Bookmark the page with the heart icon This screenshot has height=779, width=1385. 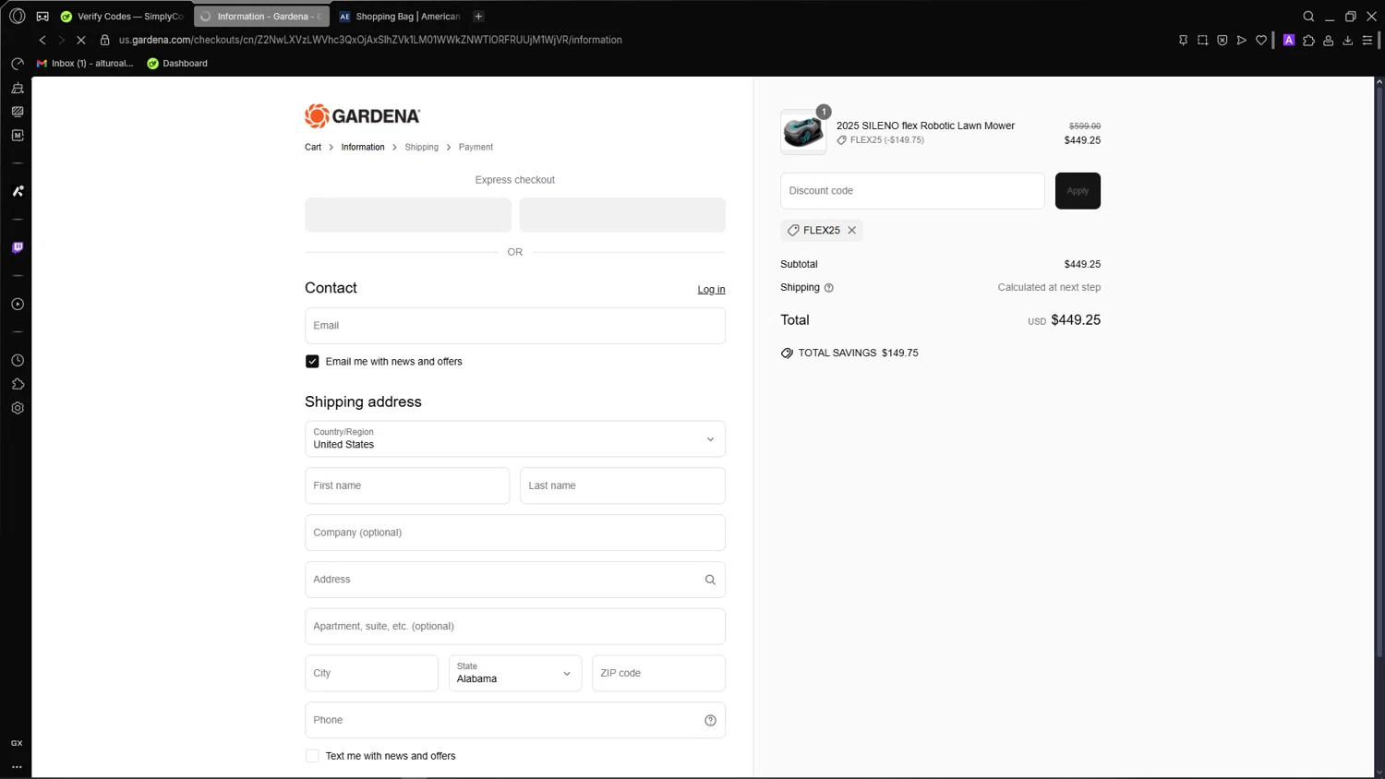[1261, 40]
